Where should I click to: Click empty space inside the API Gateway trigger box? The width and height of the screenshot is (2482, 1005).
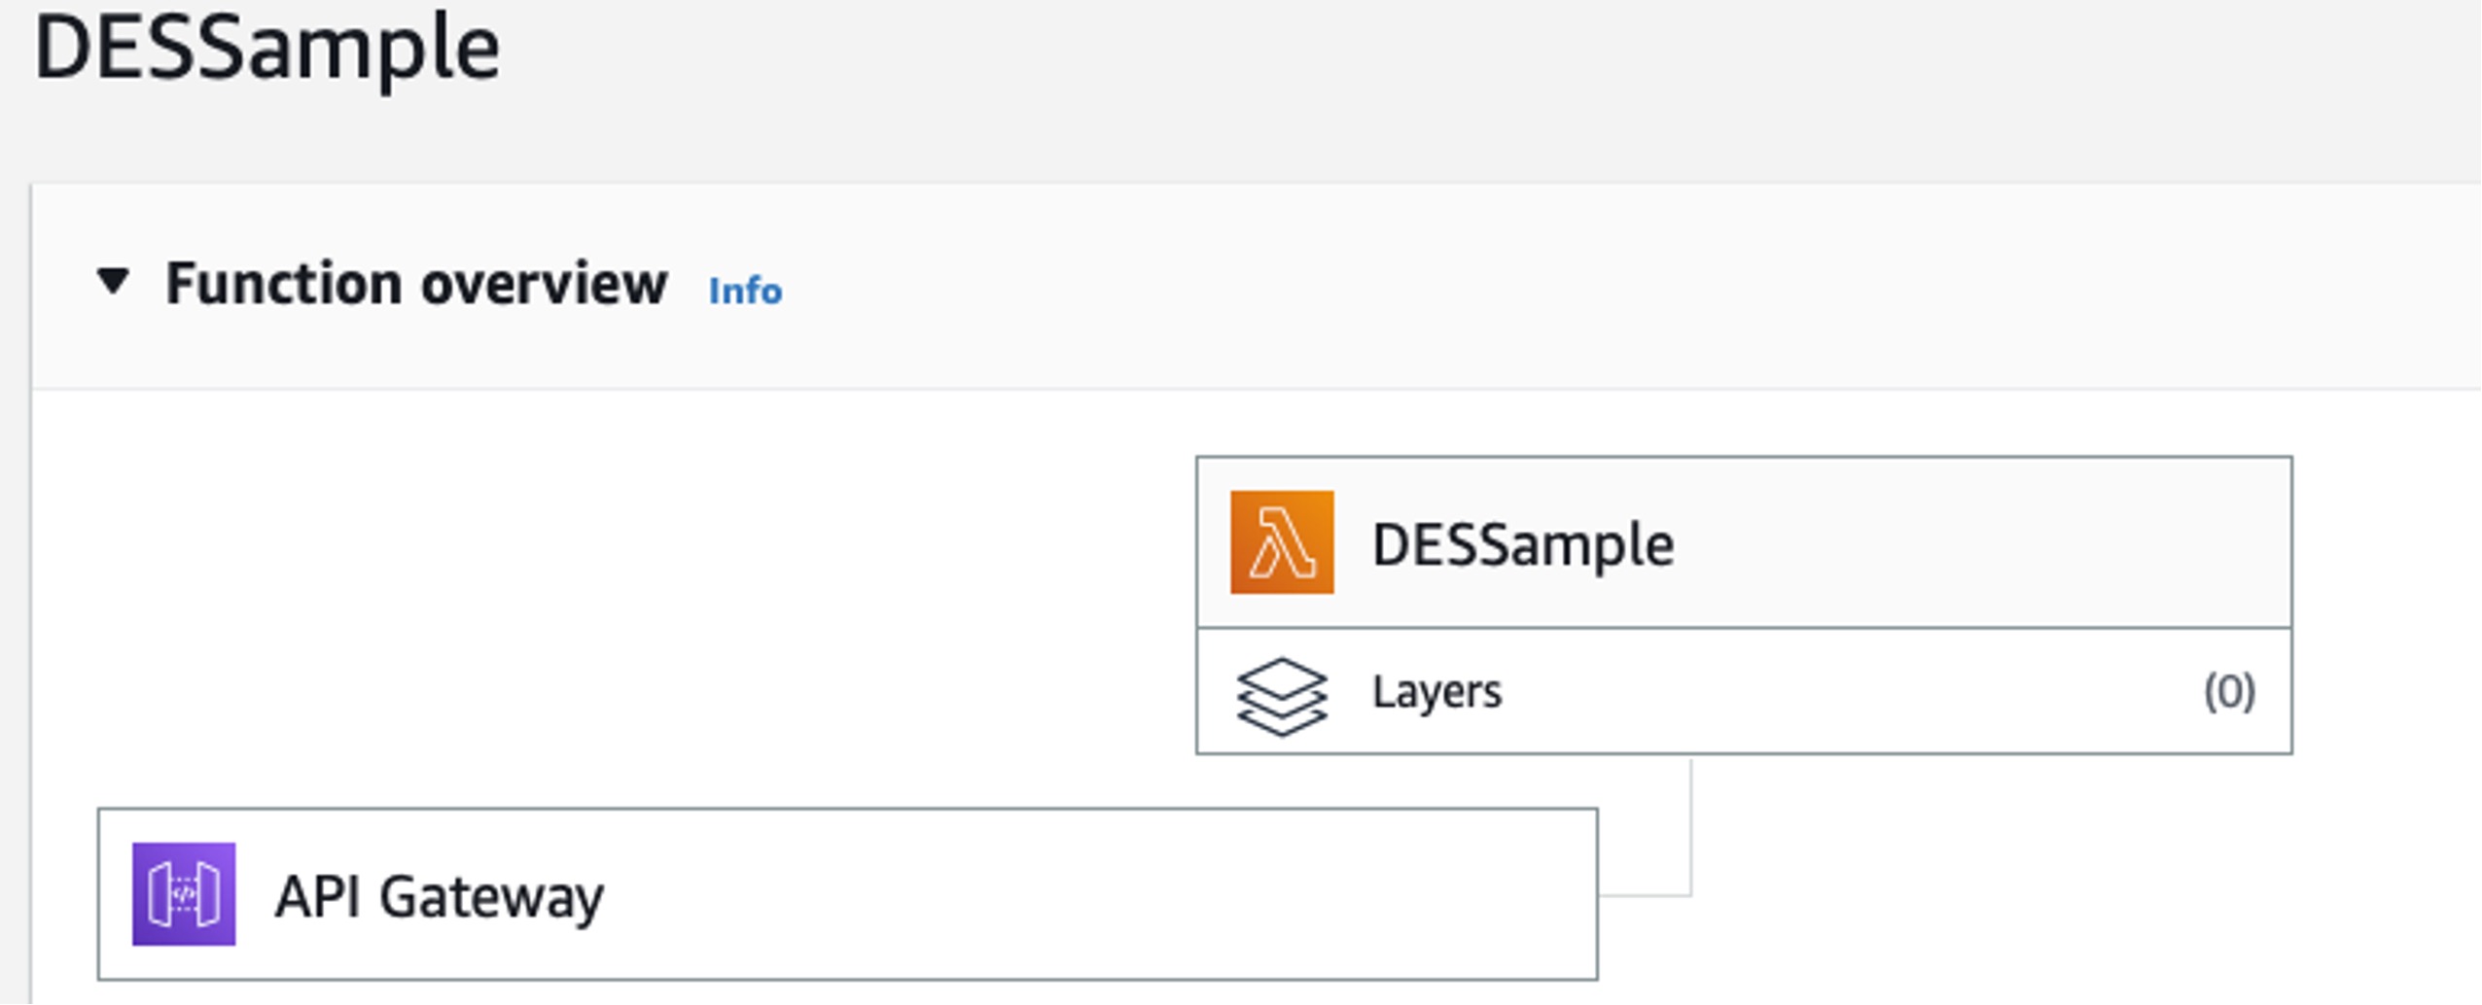pos(1070,894)
